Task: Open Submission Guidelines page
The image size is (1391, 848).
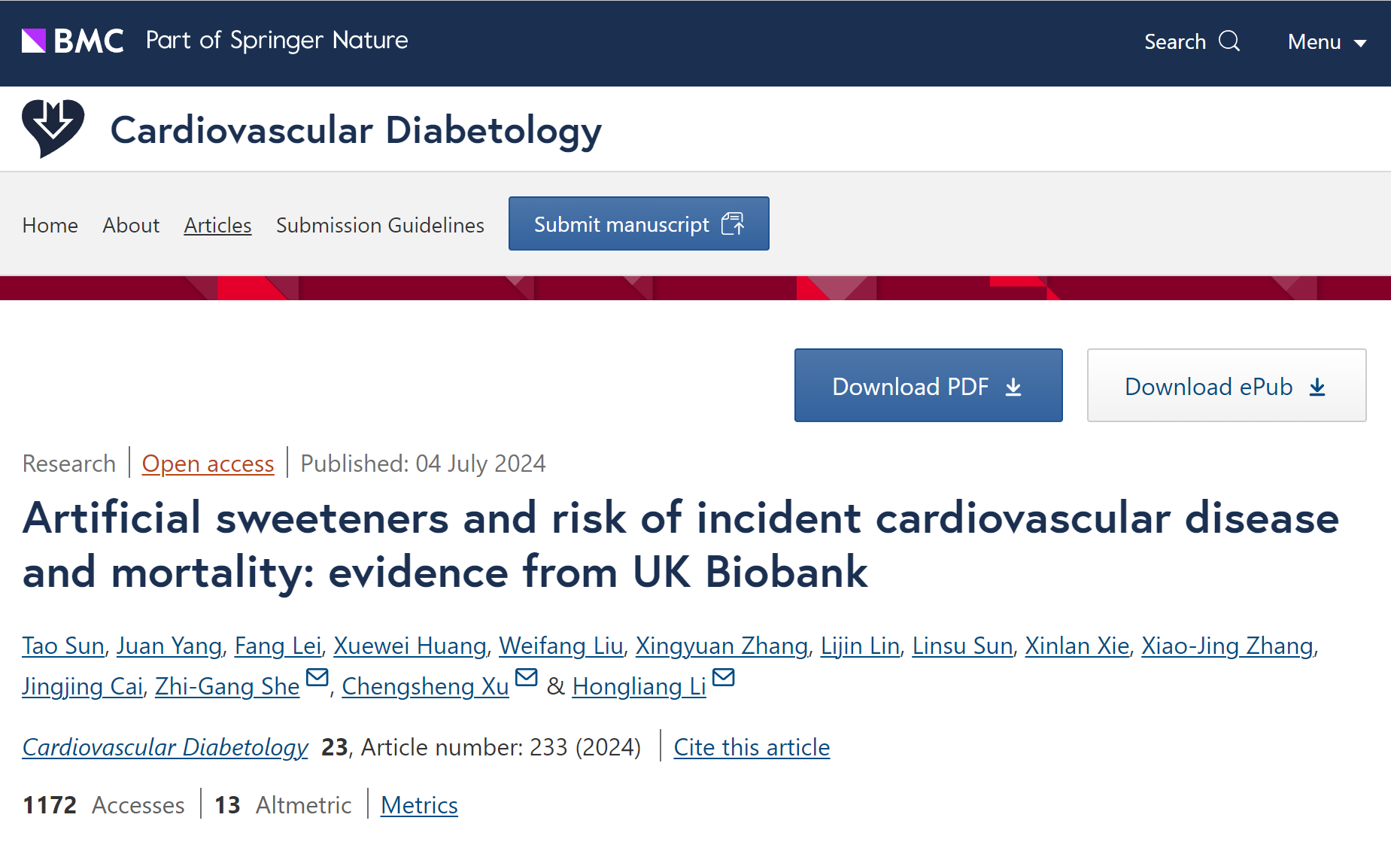Action: tap(380, 225)
